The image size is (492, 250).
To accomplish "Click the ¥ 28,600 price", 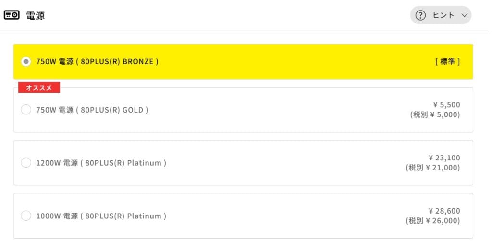I will [444, 211].
